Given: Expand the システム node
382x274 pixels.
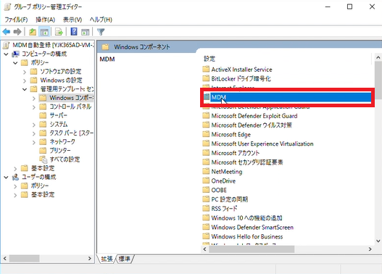Looking at the screenshot, I should tap(34, 125).
